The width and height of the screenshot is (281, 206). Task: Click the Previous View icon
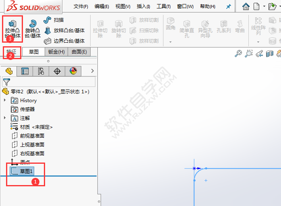pos(259,54)
